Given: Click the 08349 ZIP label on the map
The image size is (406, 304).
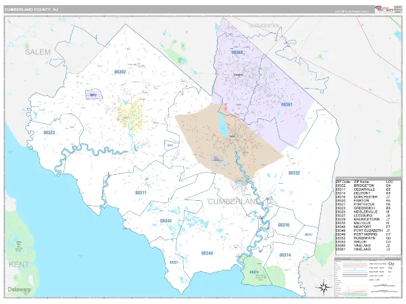Looking at the screenshot, I should [x=207, y=253].
